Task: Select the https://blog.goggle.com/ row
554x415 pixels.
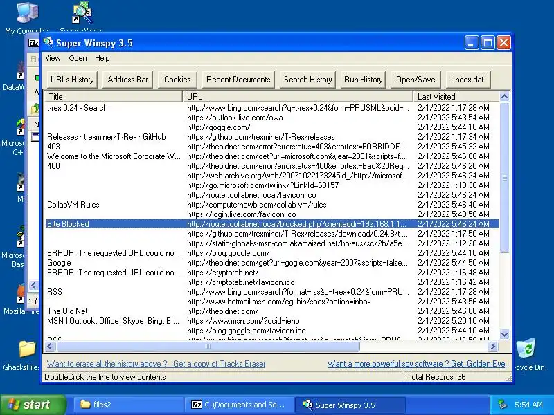Action: click(x=271, y=253)
